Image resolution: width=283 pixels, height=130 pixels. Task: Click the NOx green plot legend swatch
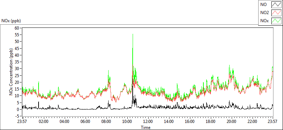[x=276, y=21]
